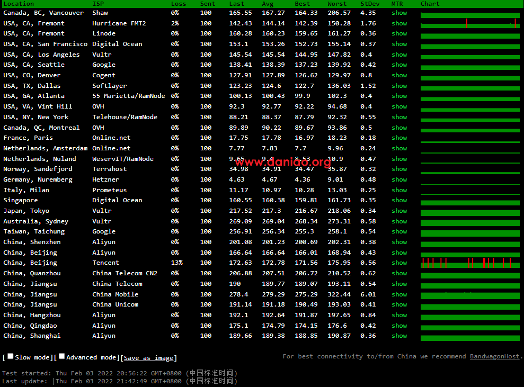Show MTR for Qingdao Aliyun row

(x=399, y=326)
